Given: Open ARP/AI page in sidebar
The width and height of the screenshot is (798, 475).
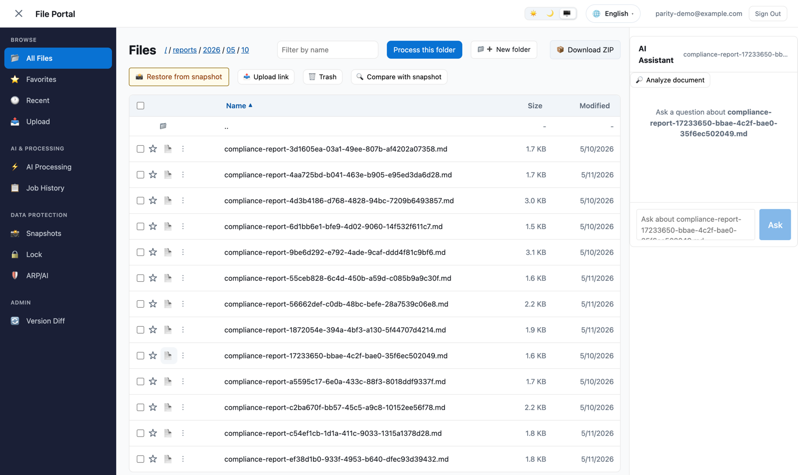Looking at the screenshot, I should point(58,275).
